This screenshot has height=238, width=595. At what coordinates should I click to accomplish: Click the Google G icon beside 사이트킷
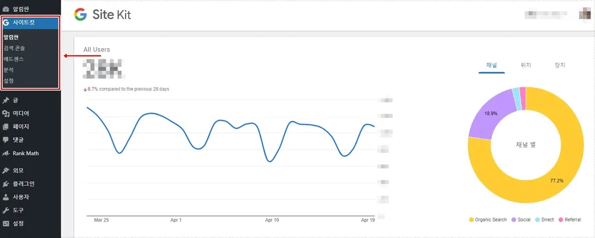[x=5, y=22]
